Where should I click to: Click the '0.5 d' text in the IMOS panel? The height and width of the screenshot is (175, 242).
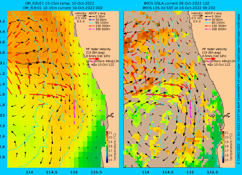coord(197,21)
